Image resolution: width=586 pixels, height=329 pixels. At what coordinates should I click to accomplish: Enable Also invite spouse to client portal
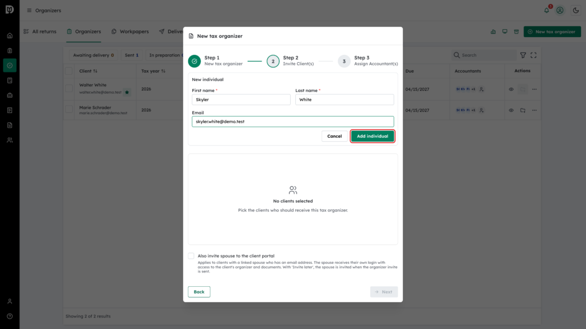(x=191, y=256)
